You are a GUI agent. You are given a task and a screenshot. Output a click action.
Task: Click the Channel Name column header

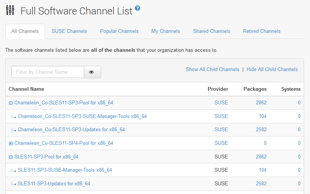pyautogui.click(x=26, y=89)
